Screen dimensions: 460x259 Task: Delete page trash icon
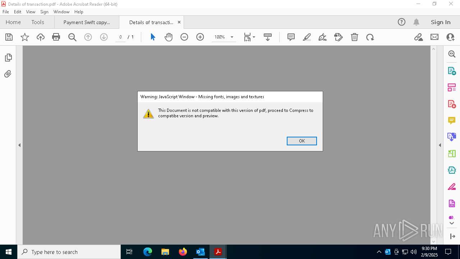[354, 37]
